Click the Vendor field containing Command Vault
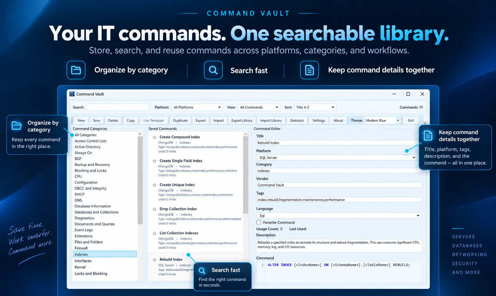This screenshot has width=496, height=296. (339, 185)
